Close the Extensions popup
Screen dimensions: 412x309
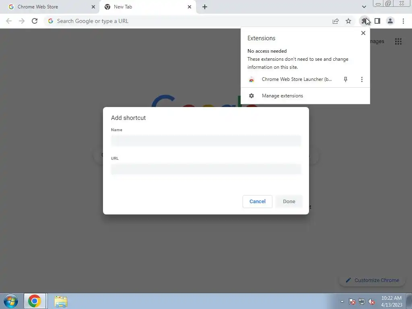[363, 33]
